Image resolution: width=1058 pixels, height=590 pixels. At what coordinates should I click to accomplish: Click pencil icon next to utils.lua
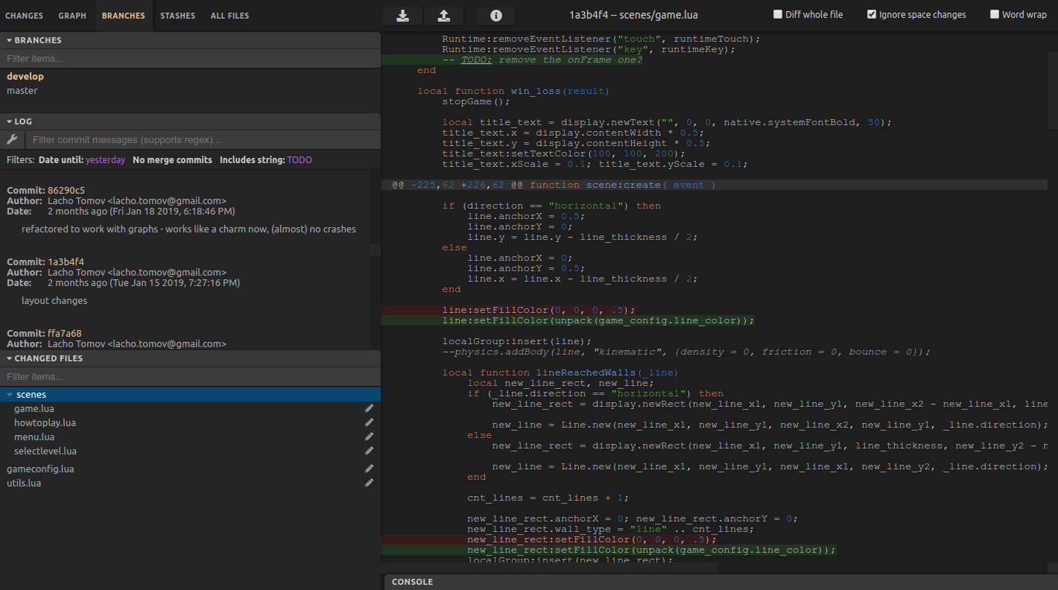coord(369,483)
